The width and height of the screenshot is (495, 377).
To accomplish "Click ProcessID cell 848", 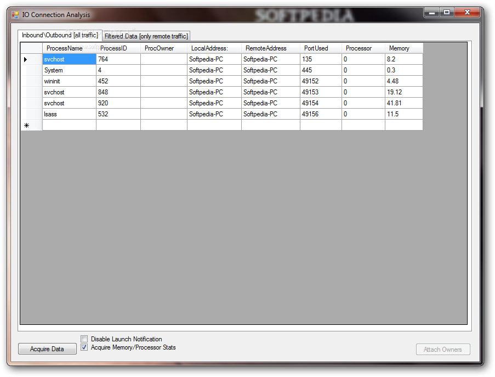I will (118, 92).
